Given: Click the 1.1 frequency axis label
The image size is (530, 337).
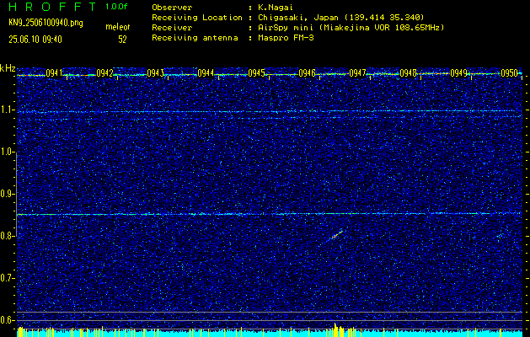Looking at the screenshot, I should tap(7, 110).
